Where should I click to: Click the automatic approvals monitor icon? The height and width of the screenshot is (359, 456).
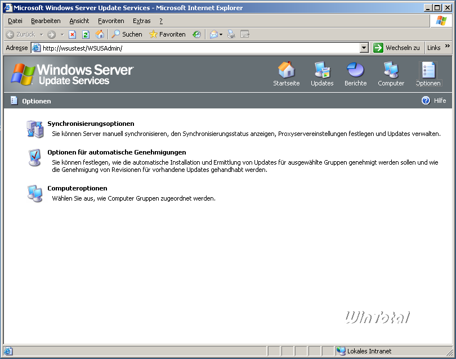click(35, 157)
